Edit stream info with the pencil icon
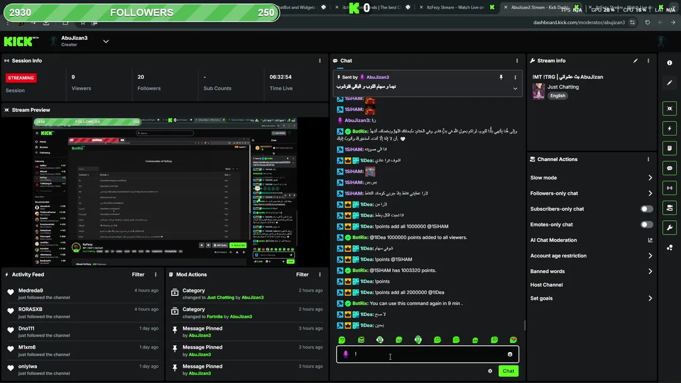This screenshot has height=383, width=681. click(x=635, y=61)
